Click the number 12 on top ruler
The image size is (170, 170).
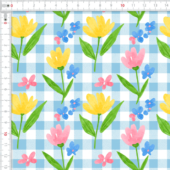(x=144, y=5)
